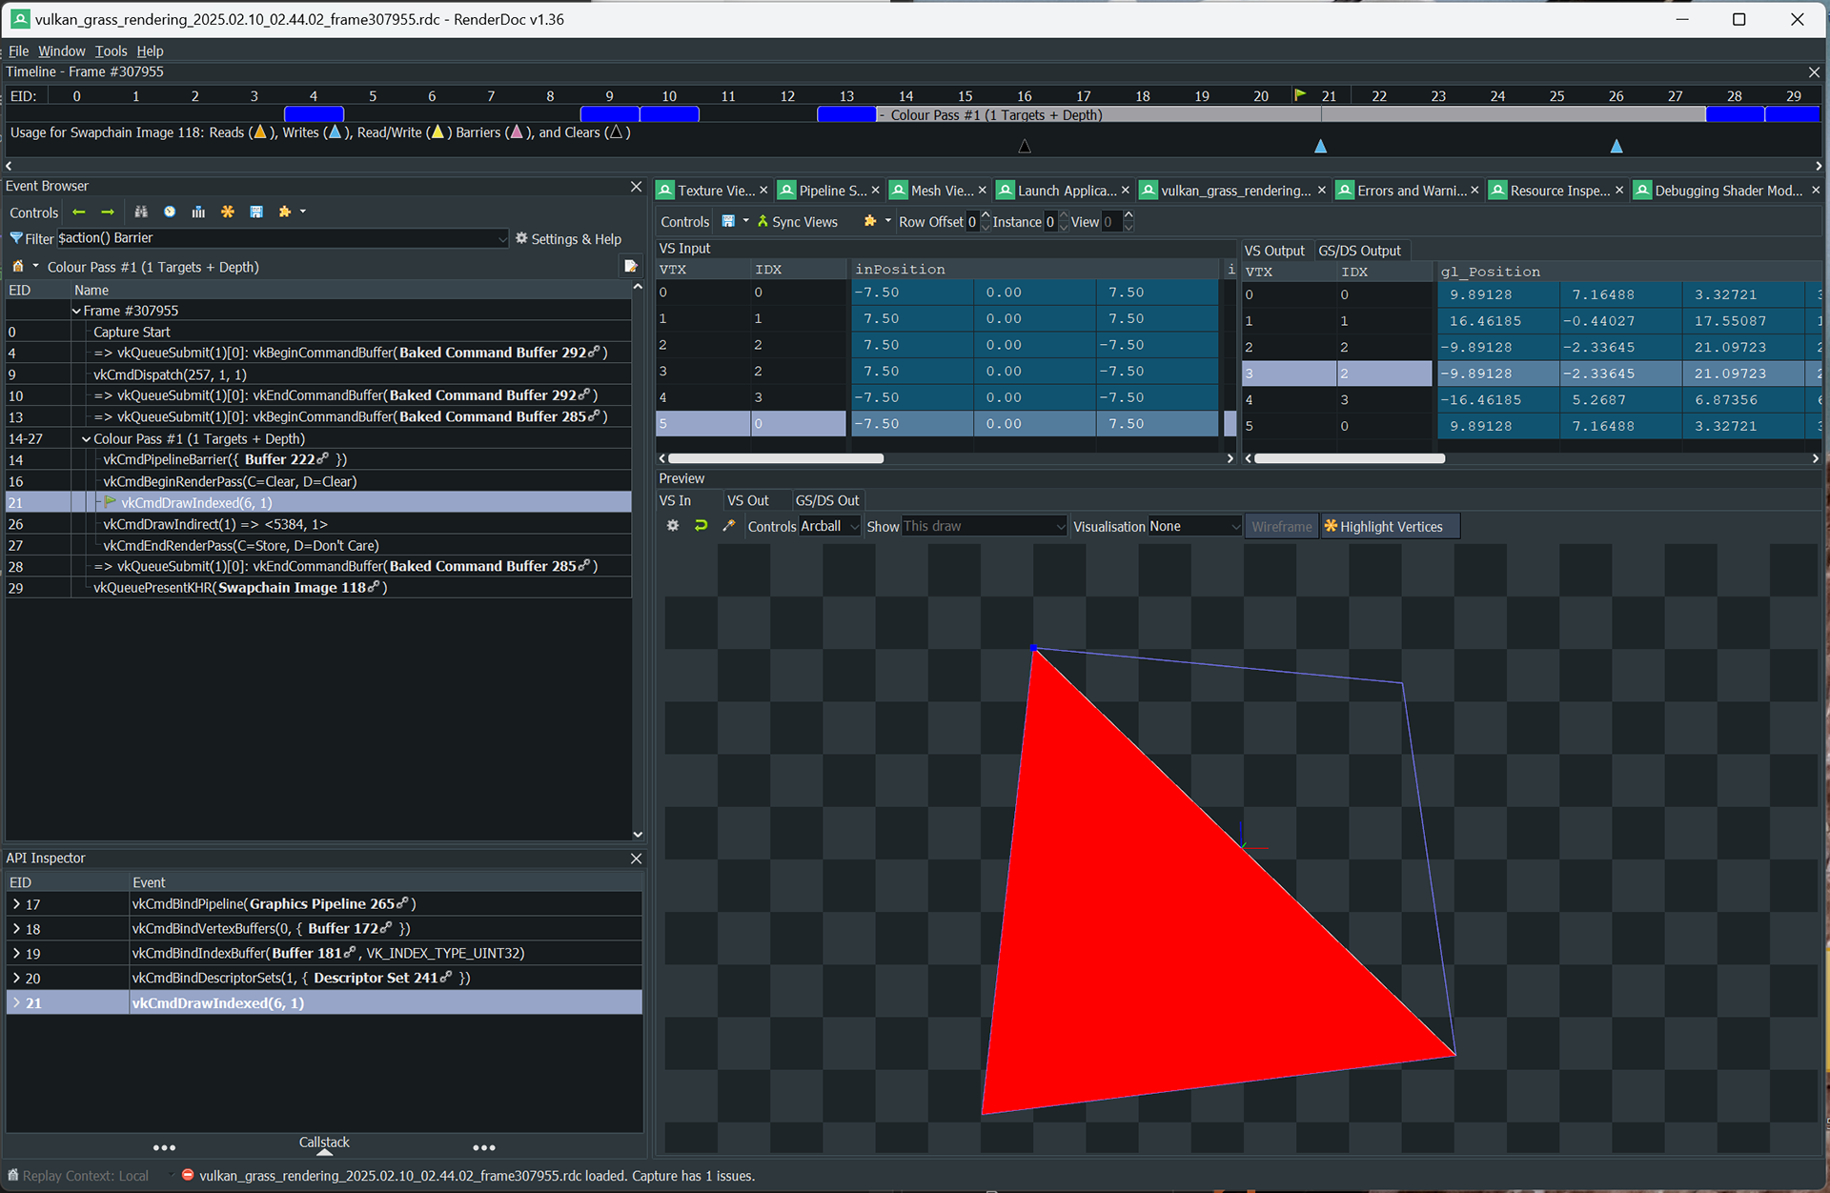Open performance counters bar chart icon
Screen dimensions: 1830x1193
click(198, 212)
